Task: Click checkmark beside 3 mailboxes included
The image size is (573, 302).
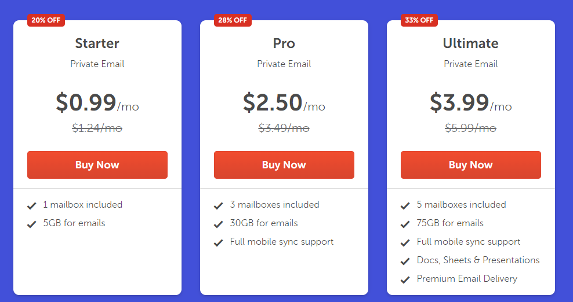Action: click(219, 205)
